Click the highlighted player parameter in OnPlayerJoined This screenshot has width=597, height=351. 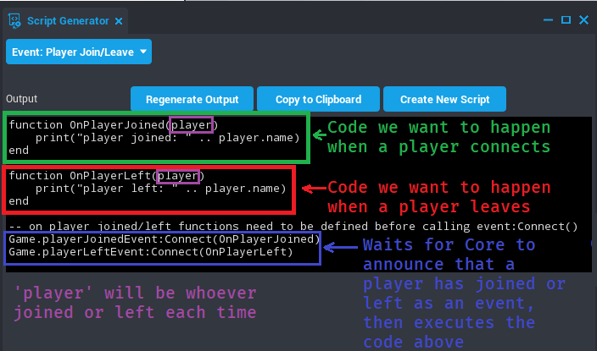point(185,125)
